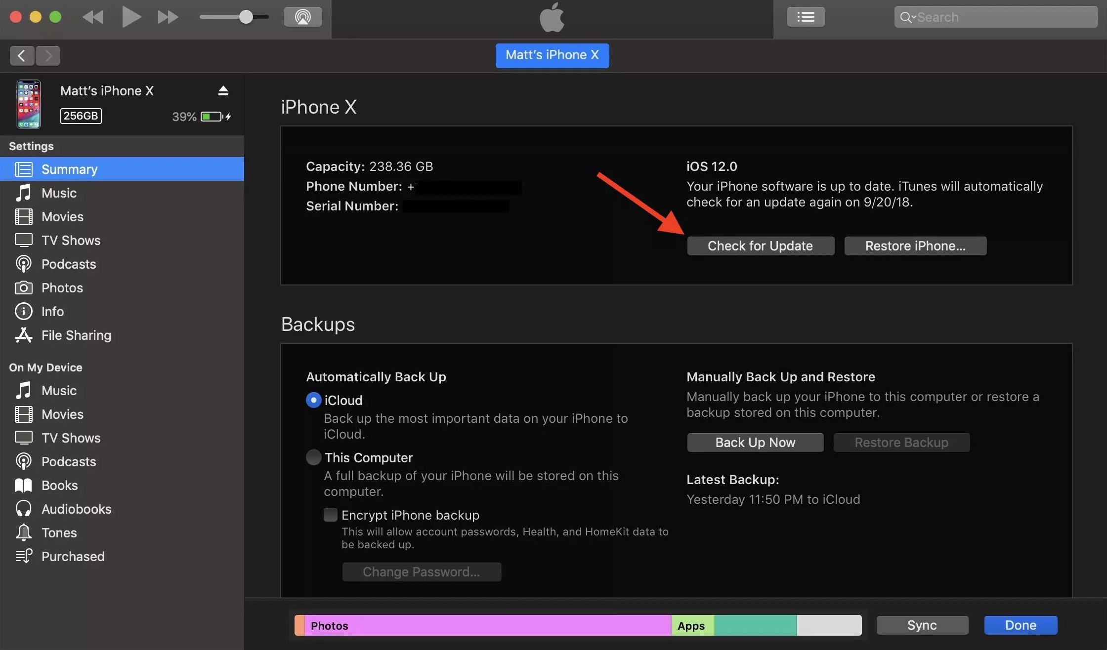
Task: Open Music under Settings
Action: 122,193
